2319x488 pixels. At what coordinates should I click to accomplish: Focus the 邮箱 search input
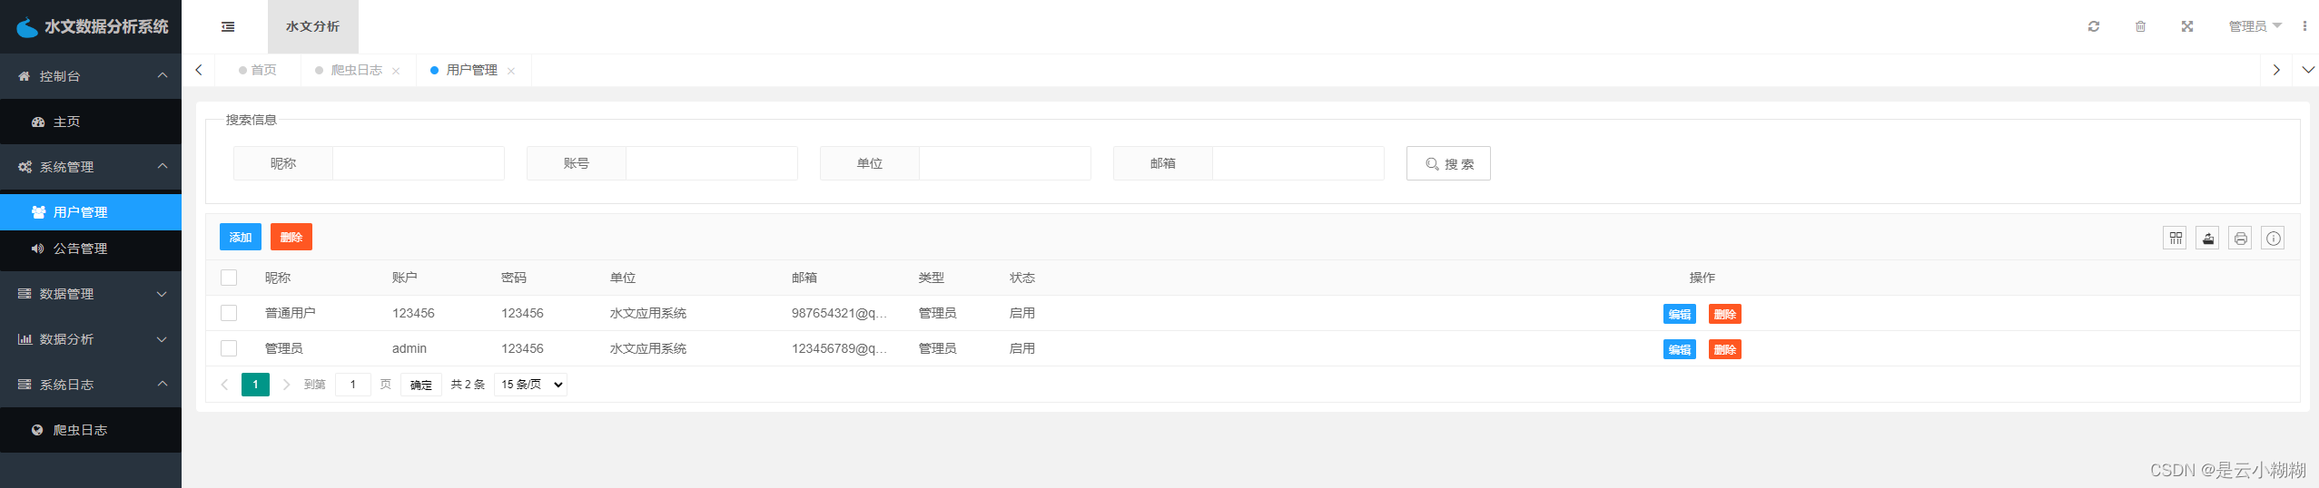1298,163
